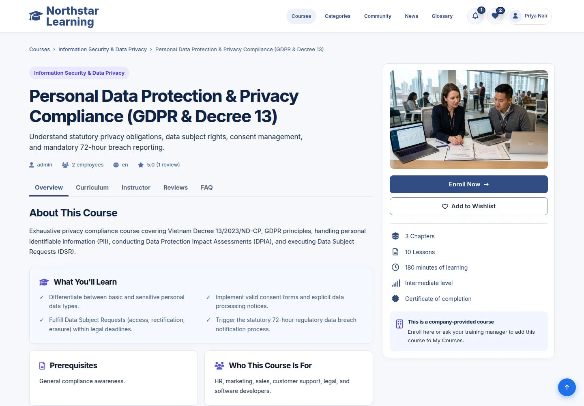The height and width of the screenshot is (406, 584).
Task: Open the Reviews tab
Action: click(x=176, y=188)
